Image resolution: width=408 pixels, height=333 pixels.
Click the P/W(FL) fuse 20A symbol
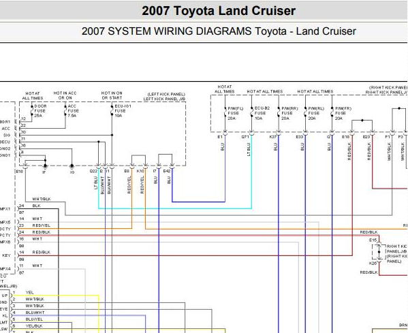225,112
